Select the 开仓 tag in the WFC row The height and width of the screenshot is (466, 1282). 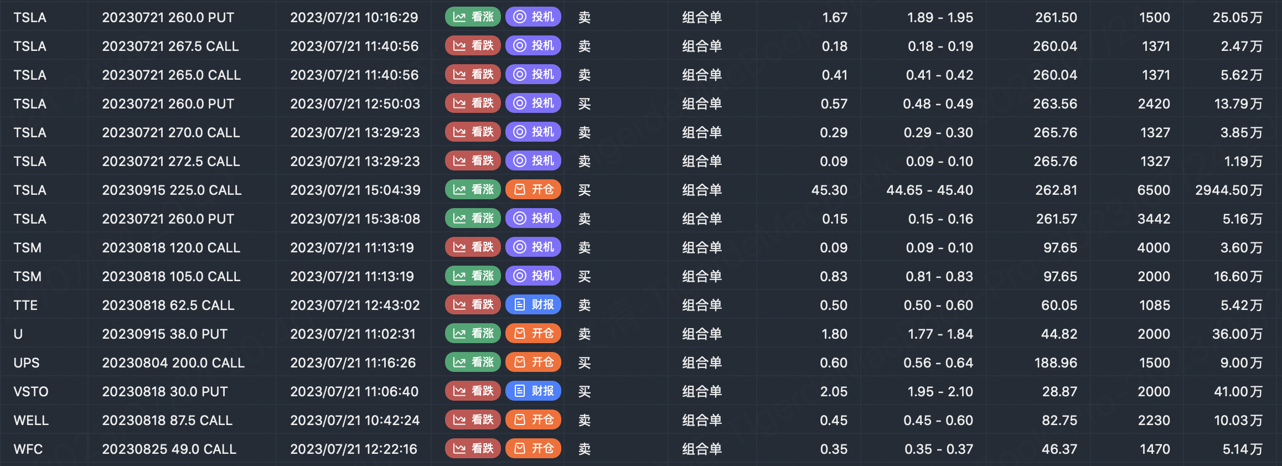coord(534,449)
